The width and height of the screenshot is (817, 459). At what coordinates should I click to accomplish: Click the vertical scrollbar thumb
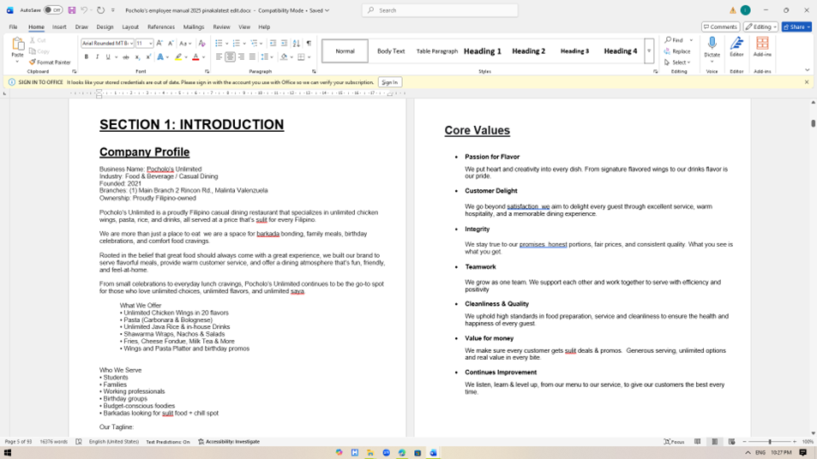(x=813, y=123)
